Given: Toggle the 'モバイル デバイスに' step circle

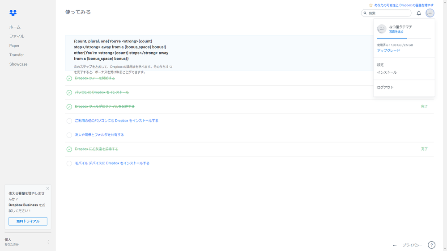Looking at the screenshot, I should (69, 163).
